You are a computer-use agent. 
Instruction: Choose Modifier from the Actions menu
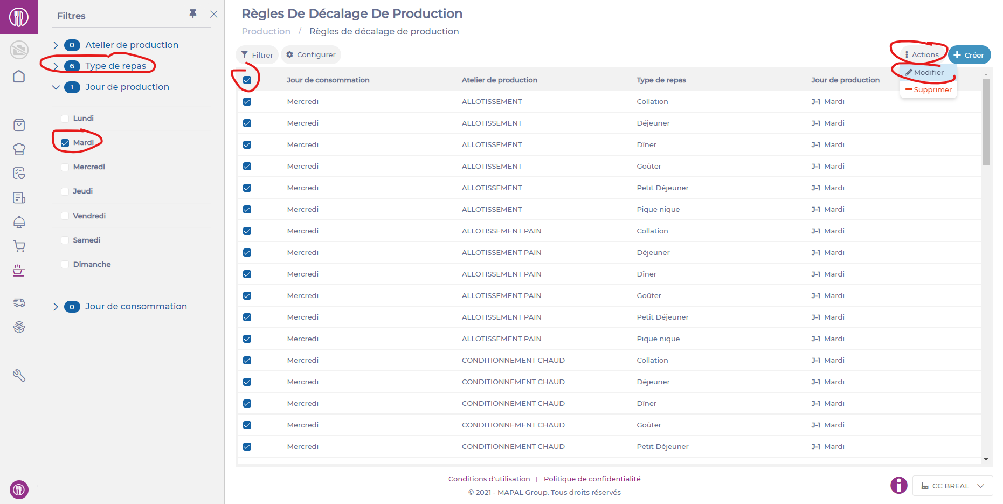pyautogui.click(x=929, y=72)
